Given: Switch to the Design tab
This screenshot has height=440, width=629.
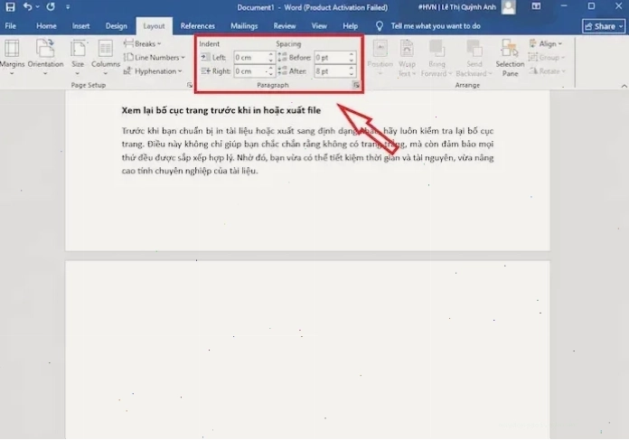Looking at the screenshot, I should click(x=117, y=26).
